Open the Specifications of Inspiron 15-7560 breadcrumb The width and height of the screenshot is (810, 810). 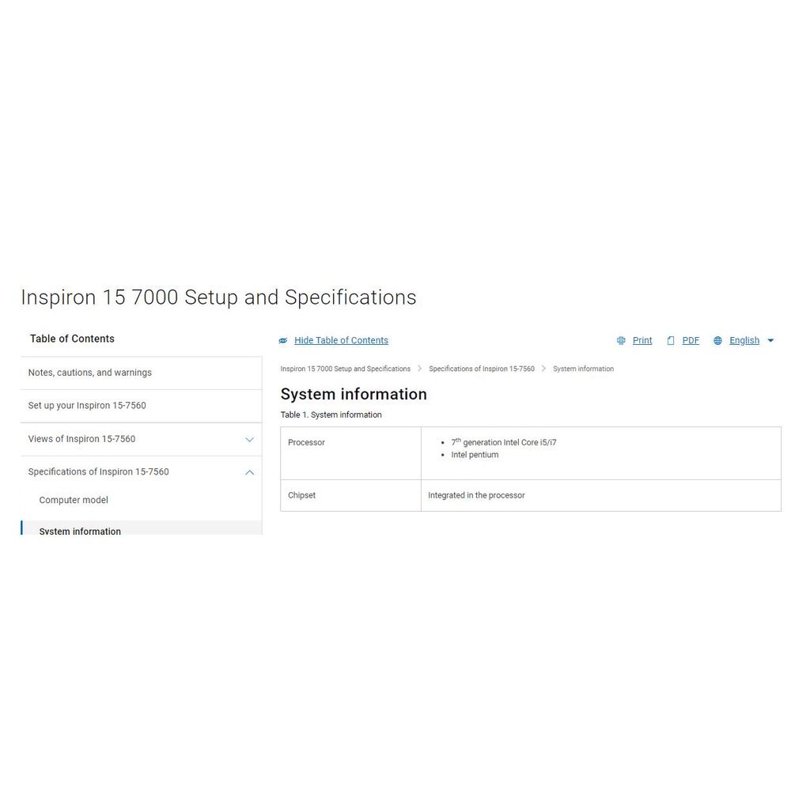click(x=481, y=369)
